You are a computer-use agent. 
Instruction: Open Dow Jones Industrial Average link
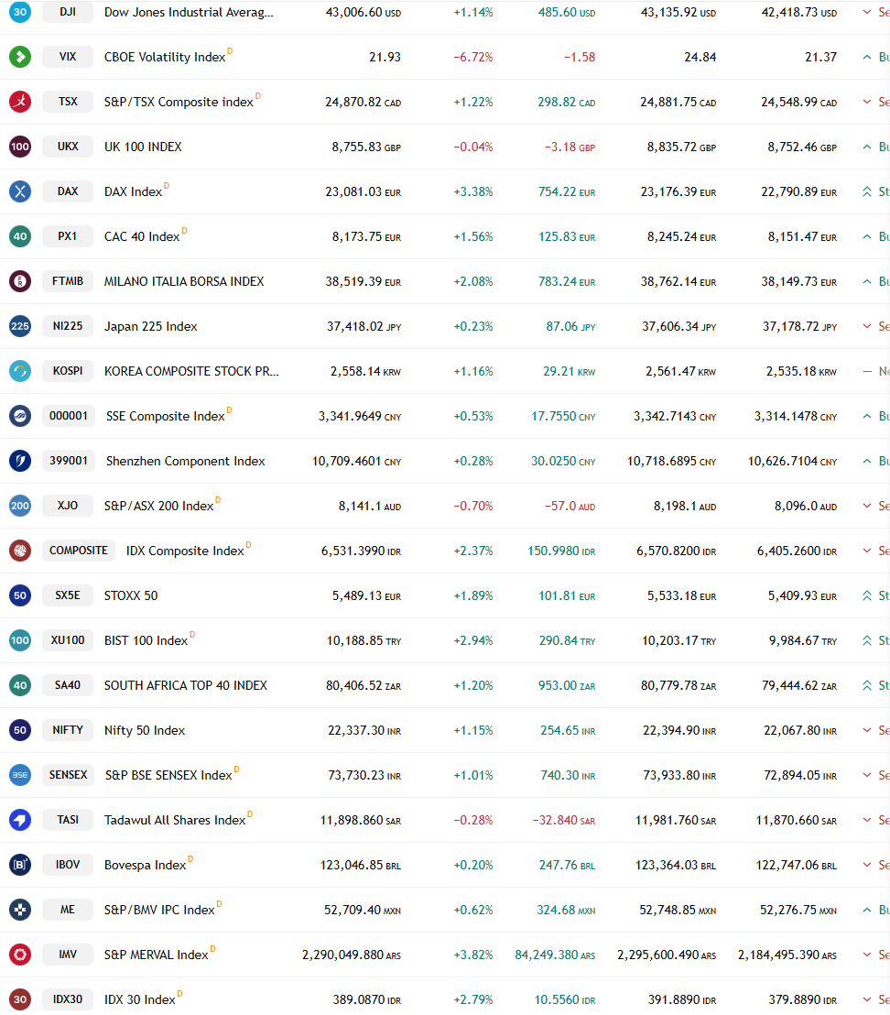(189, 12)
